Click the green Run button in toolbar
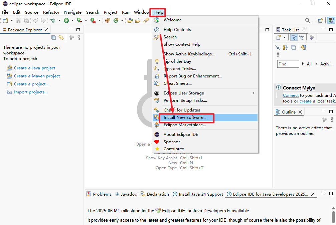Viewport: 336px width, 225px height. tap(66, 20)
